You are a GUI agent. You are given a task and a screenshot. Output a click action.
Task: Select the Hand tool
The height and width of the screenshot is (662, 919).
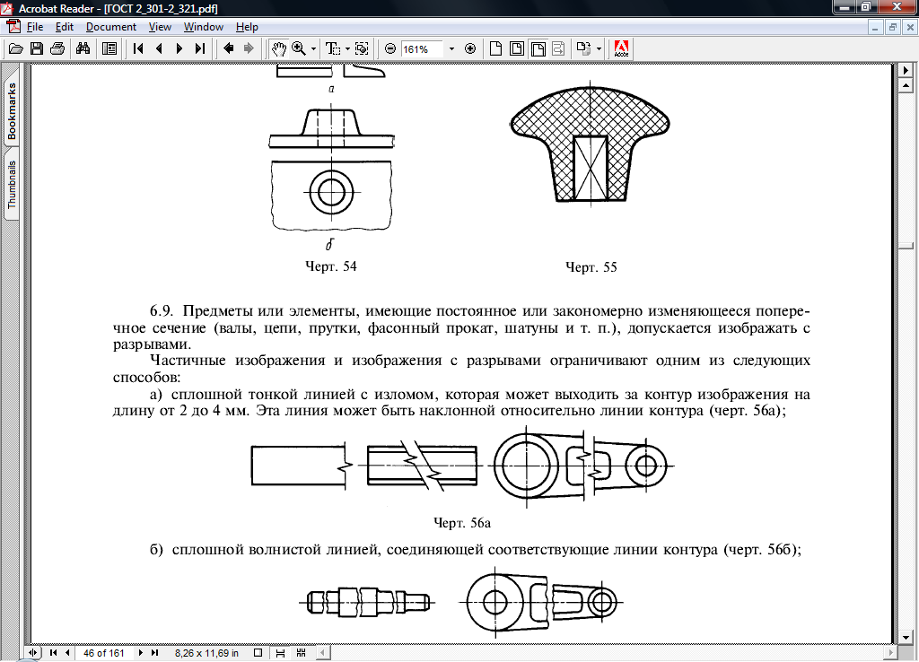click(278, 48)
